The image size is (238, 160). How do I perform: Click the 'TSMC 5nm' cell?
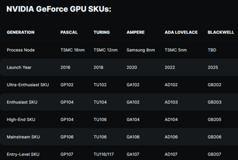click(x=176, y=50)
